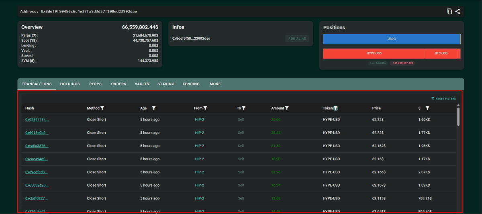Open the active Token column filter icon

(x=336, y=108)
